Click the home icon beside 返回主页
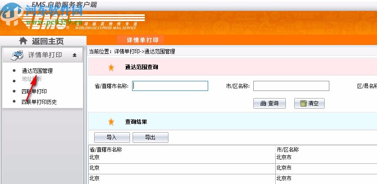The width and height of the screenshot is (377, 184). tap(23, 40)
